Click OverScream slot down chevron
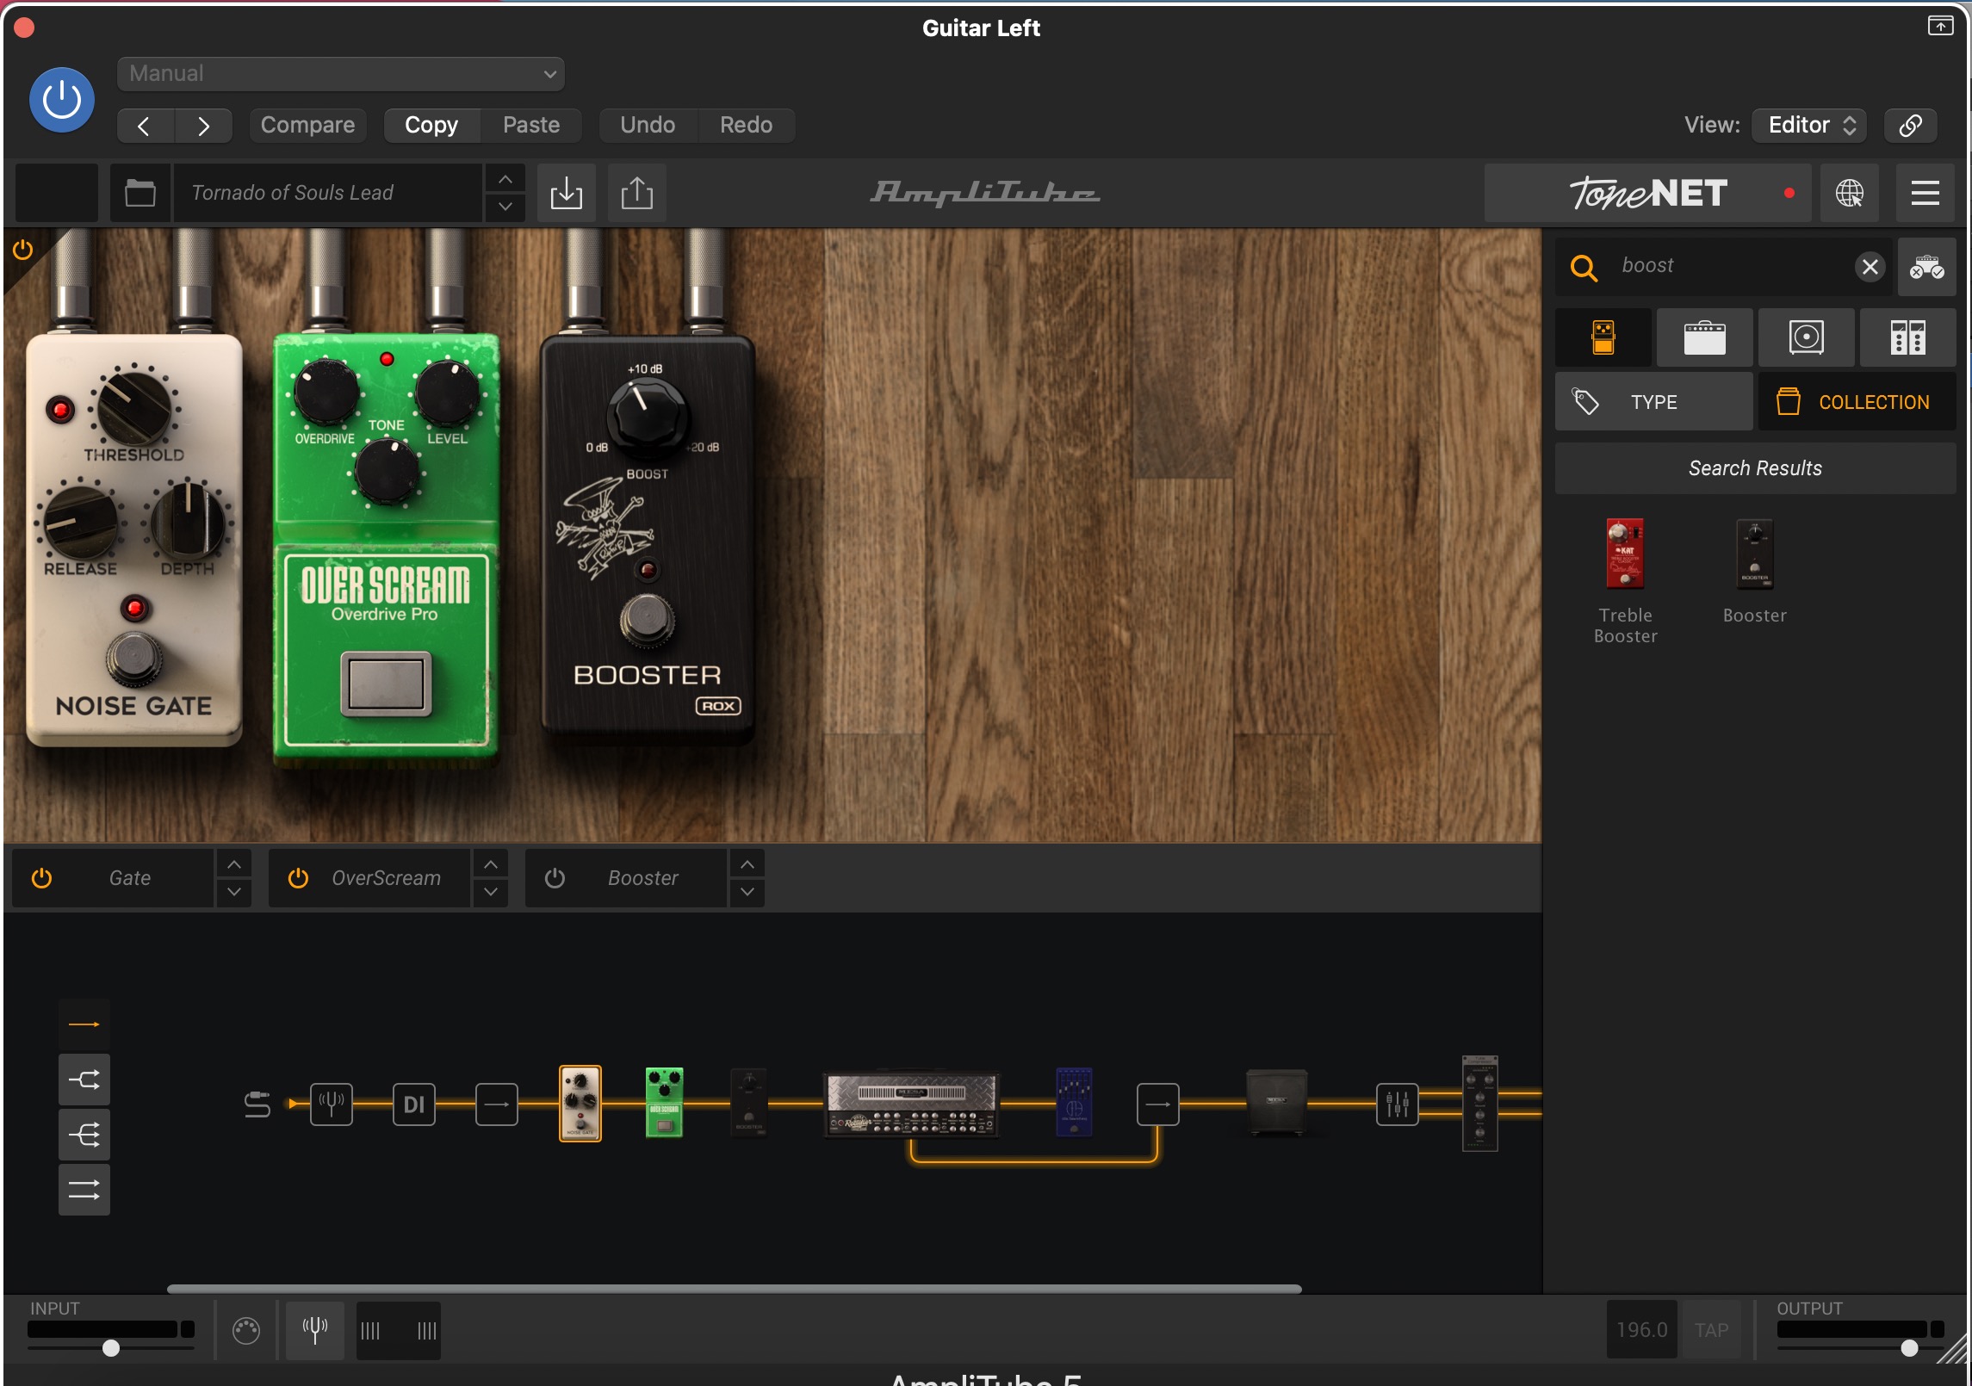Screen dimensions: 1972x1386 click(x=491, y=893)
